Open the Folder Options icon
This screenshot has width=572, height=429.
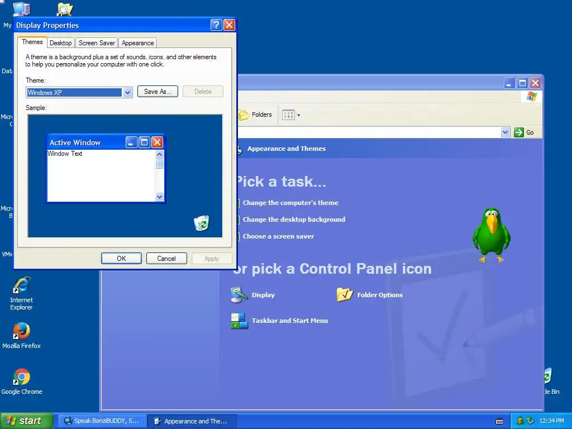click(370, 295)
